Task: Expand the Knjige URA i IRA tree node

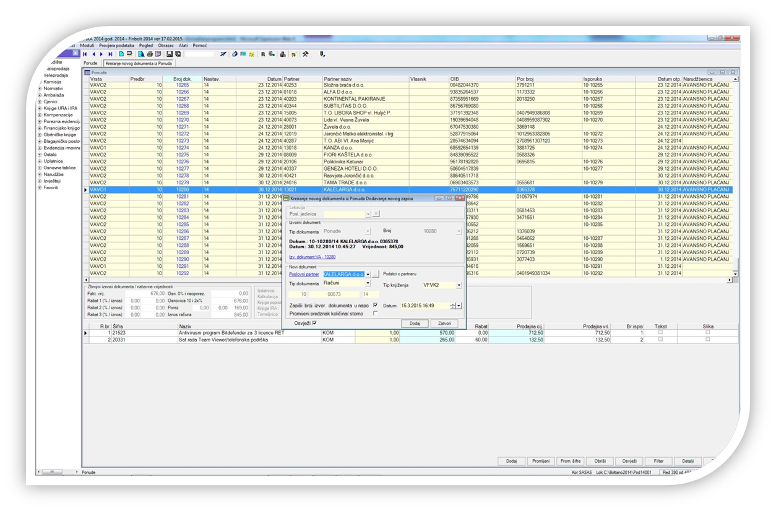Action: click(40, 108)
